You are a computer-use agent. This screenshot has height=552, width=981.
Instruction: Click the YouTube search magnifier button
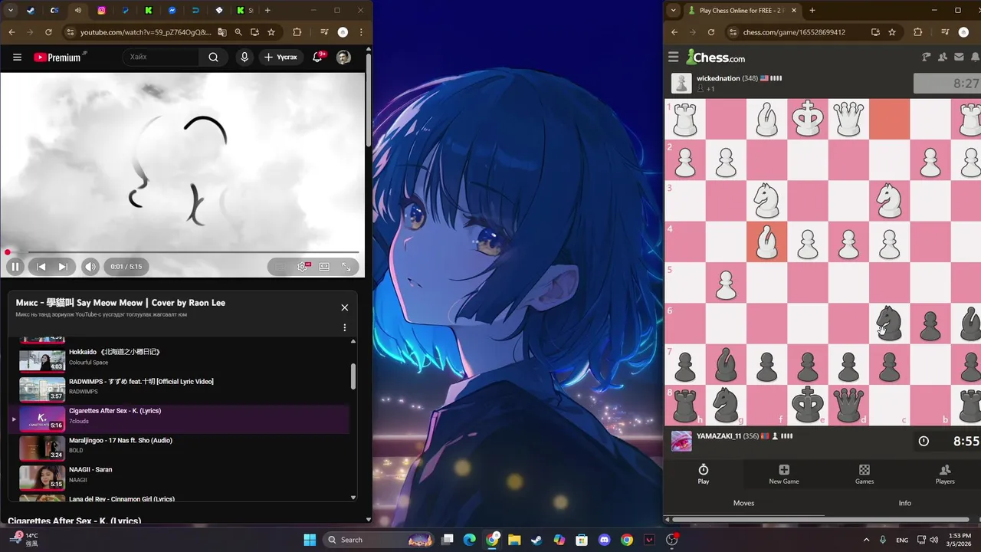(x=213, y=57)
